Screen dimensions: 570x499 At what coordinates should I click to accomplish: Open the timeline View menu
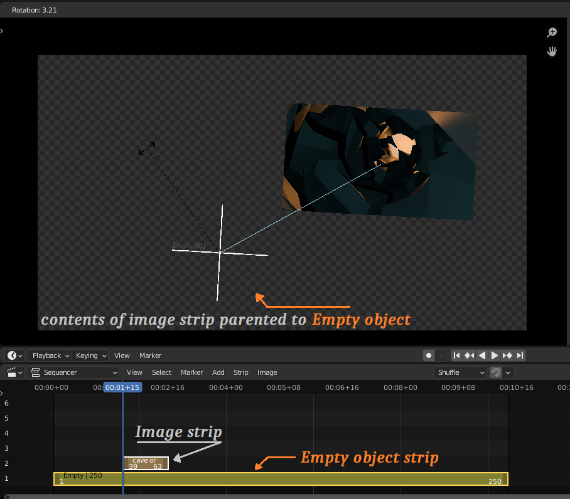(x=122, y=355)
